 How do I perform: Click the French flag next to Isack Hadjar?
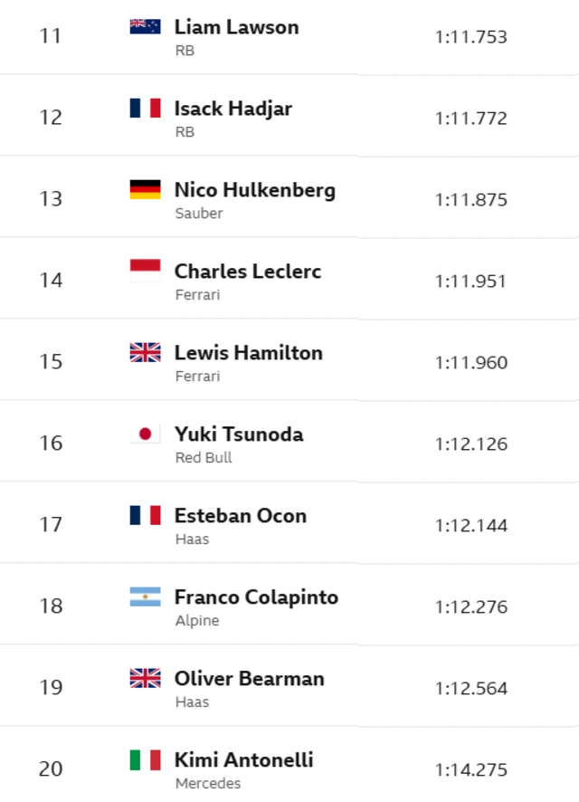[x=145, y=108]
